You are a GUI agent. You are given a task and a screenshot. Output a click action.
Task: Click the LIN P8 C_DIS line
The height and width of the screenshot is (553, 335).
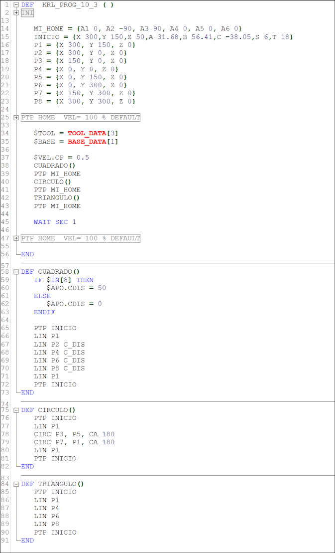(x=59, y=369)
